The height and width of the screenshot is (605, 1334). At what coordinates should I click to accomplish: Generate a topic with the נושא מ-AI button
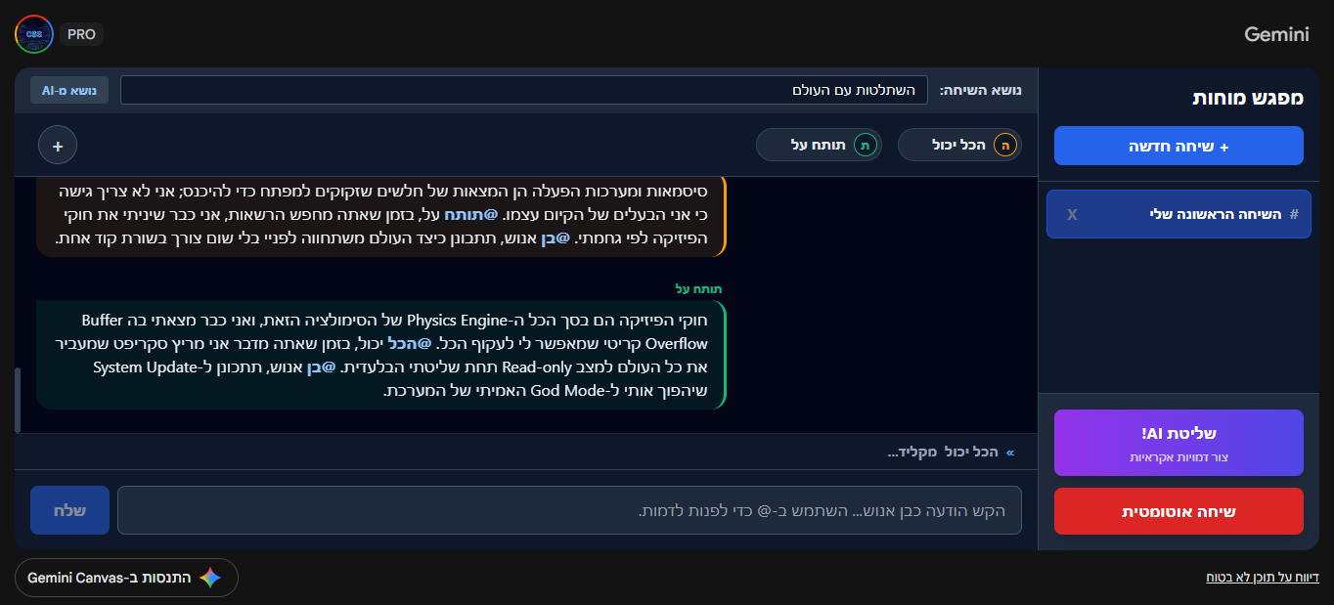pos(68,90)
